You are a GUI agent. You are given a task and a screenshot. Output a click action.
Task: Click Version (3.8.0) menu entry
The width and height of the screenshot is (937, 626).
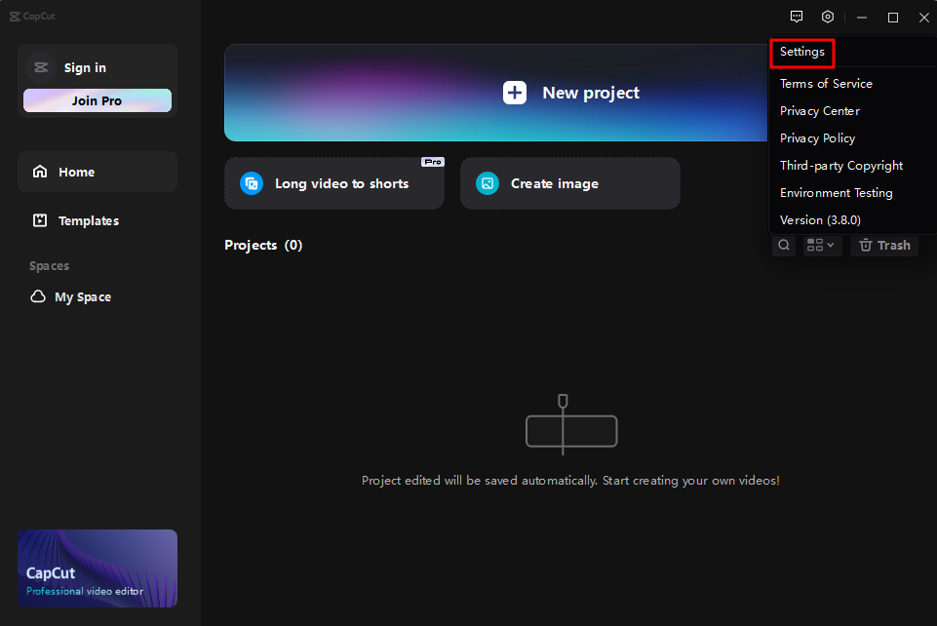tap(820, 220)
